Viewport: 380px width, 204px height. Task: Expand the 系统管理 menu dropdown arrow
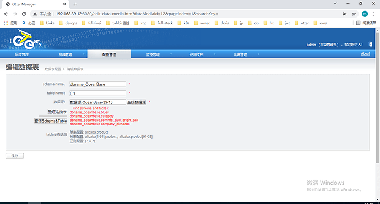pos(258,54)
